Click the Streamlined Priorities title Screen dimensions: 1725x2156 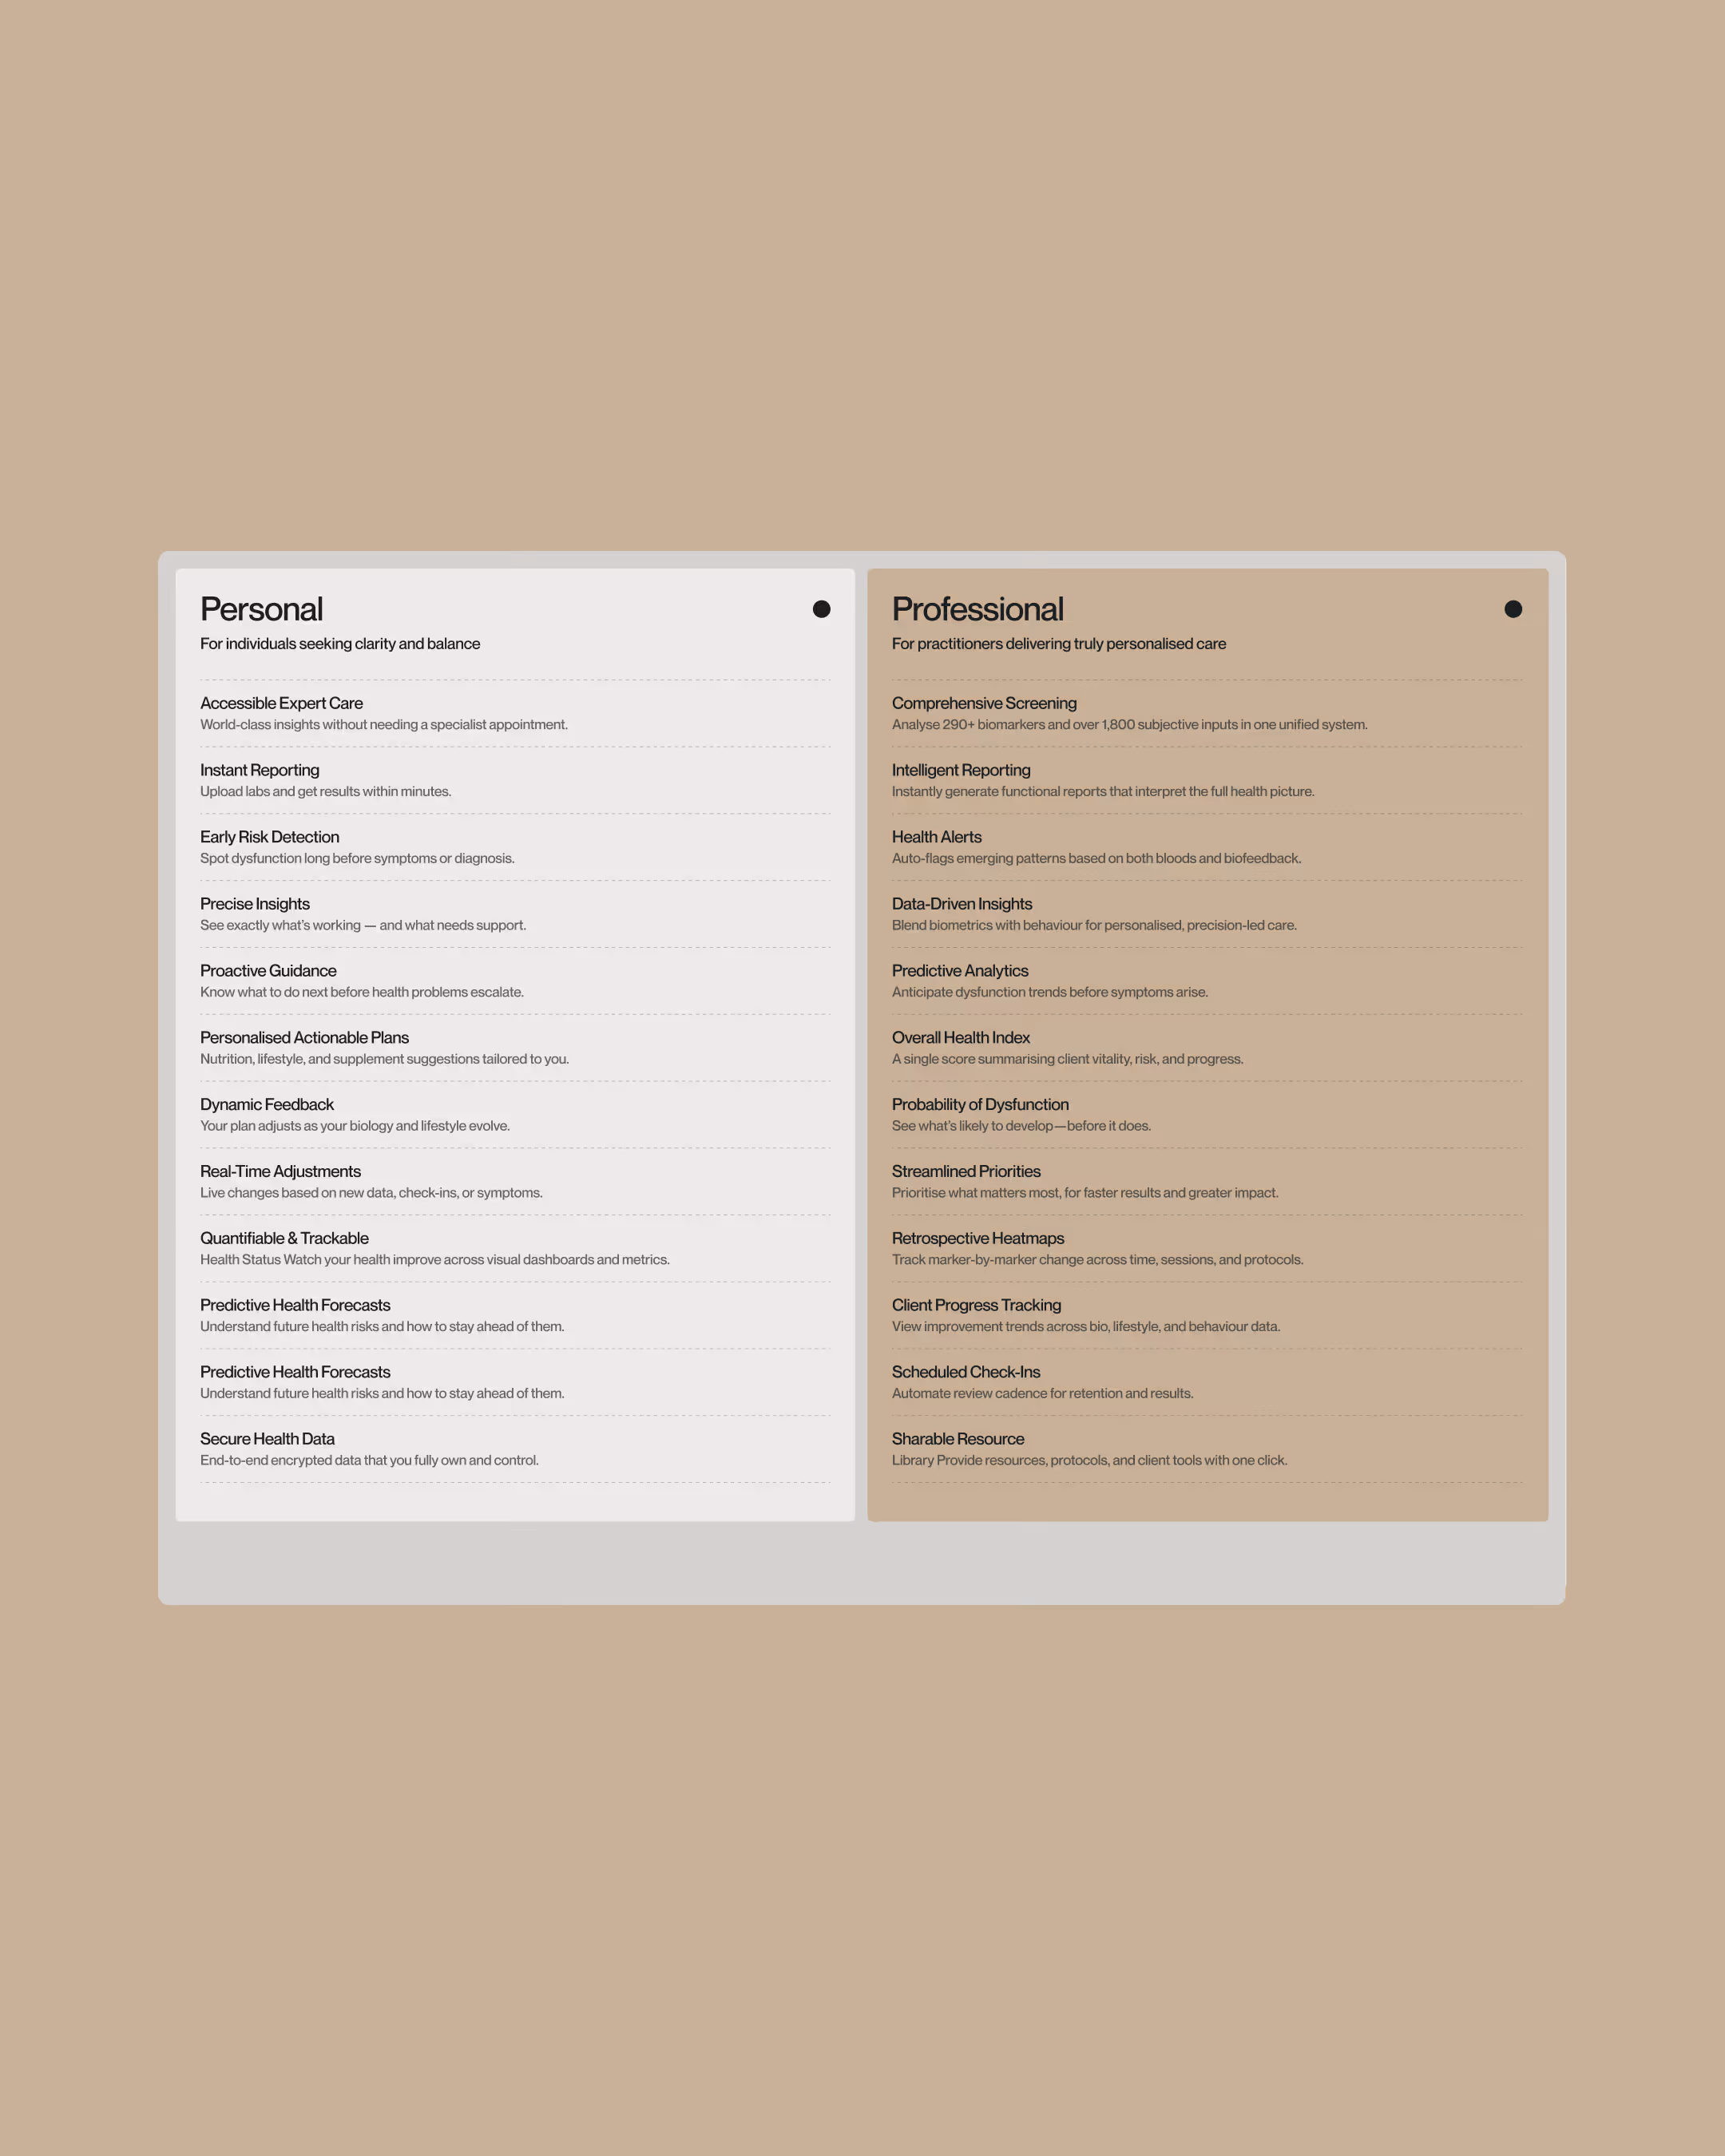[x=966, y=1171]
